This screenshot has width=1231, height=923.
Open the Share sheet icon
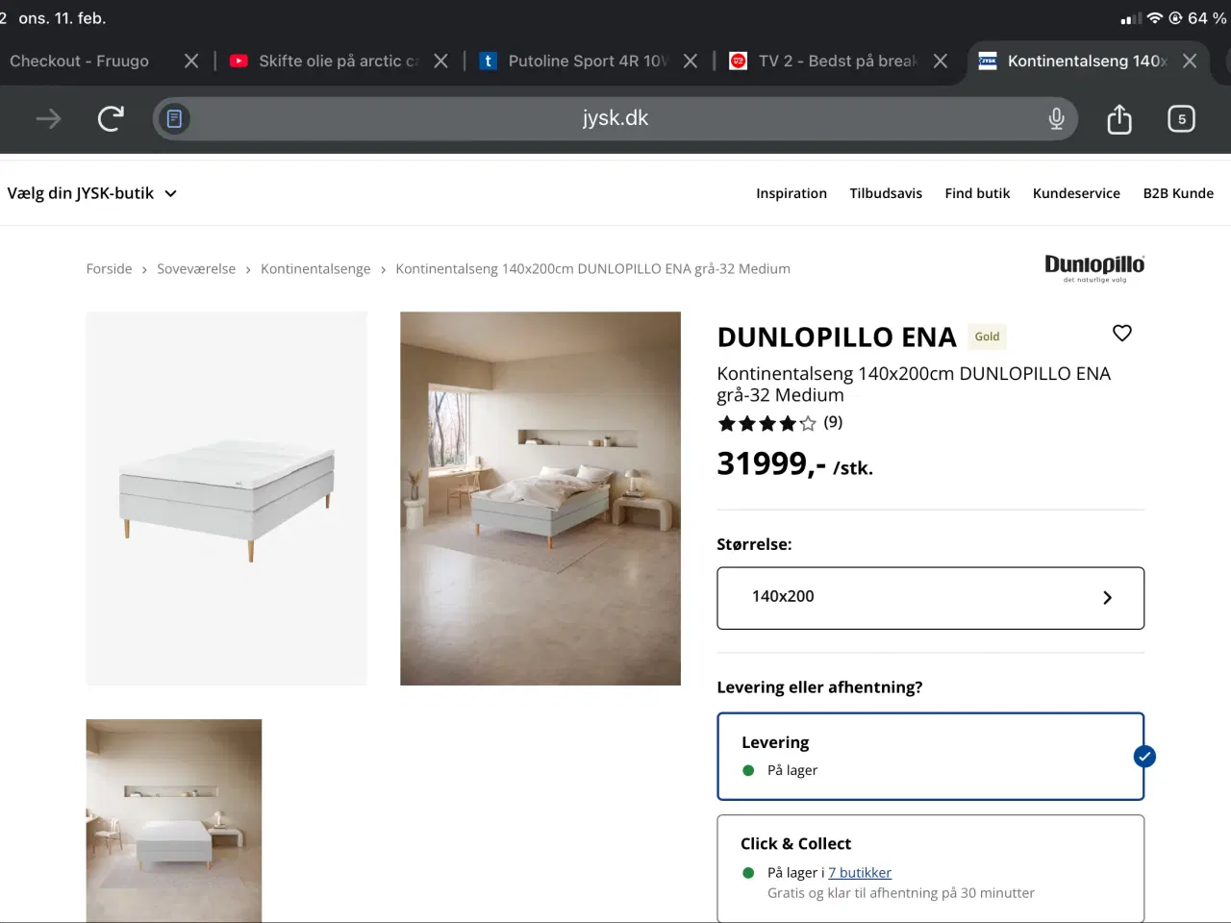(x=1118, y=118)
